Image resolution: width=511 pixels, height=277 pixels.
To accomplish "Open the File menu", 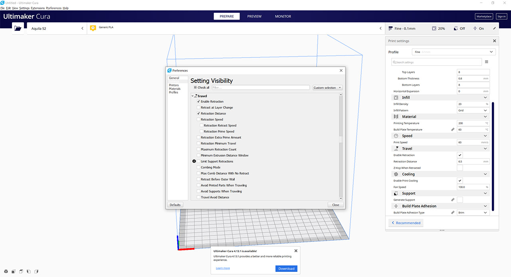I will [x=2, y=8].
